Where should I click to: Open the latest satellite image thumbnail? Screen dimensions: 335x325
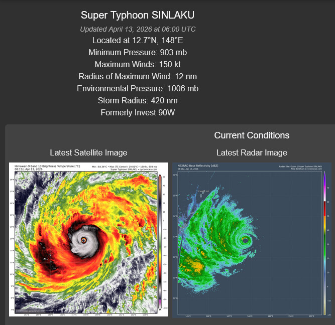(x=88, y=239)
